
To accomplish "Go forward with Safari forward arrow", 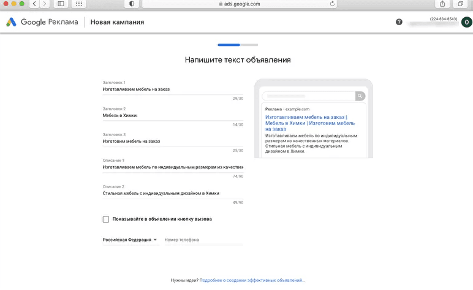I will [45, 4].
